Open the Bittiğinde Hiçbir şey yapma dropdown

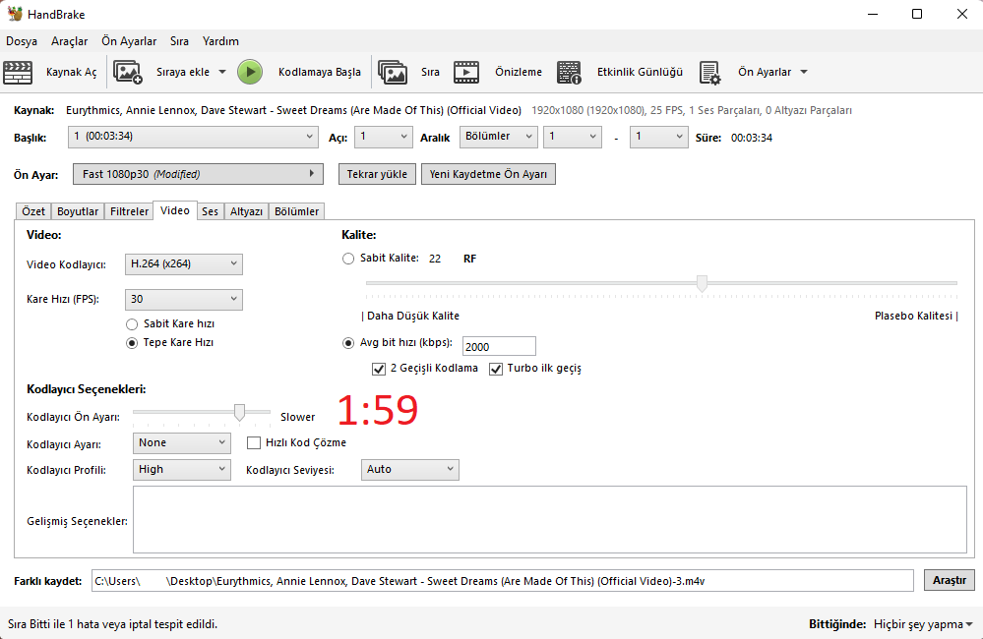[923, 624]
